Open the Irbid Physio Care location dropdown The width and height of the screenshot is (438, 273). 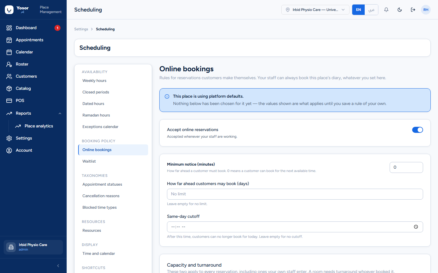[x=315, y=10]
